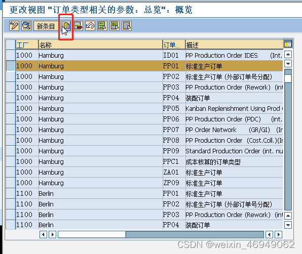Click the page-up arrow near the bottom of the vertical scrollbar
The image size is (302, 254).
point(288,216)
